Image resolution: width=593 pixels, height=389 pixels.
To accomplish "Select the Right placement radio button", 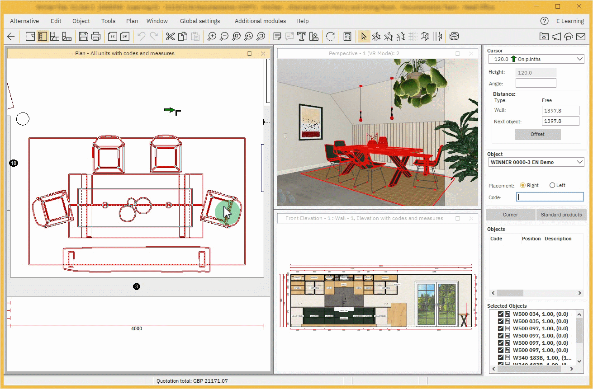I will (x=523, y=185).
